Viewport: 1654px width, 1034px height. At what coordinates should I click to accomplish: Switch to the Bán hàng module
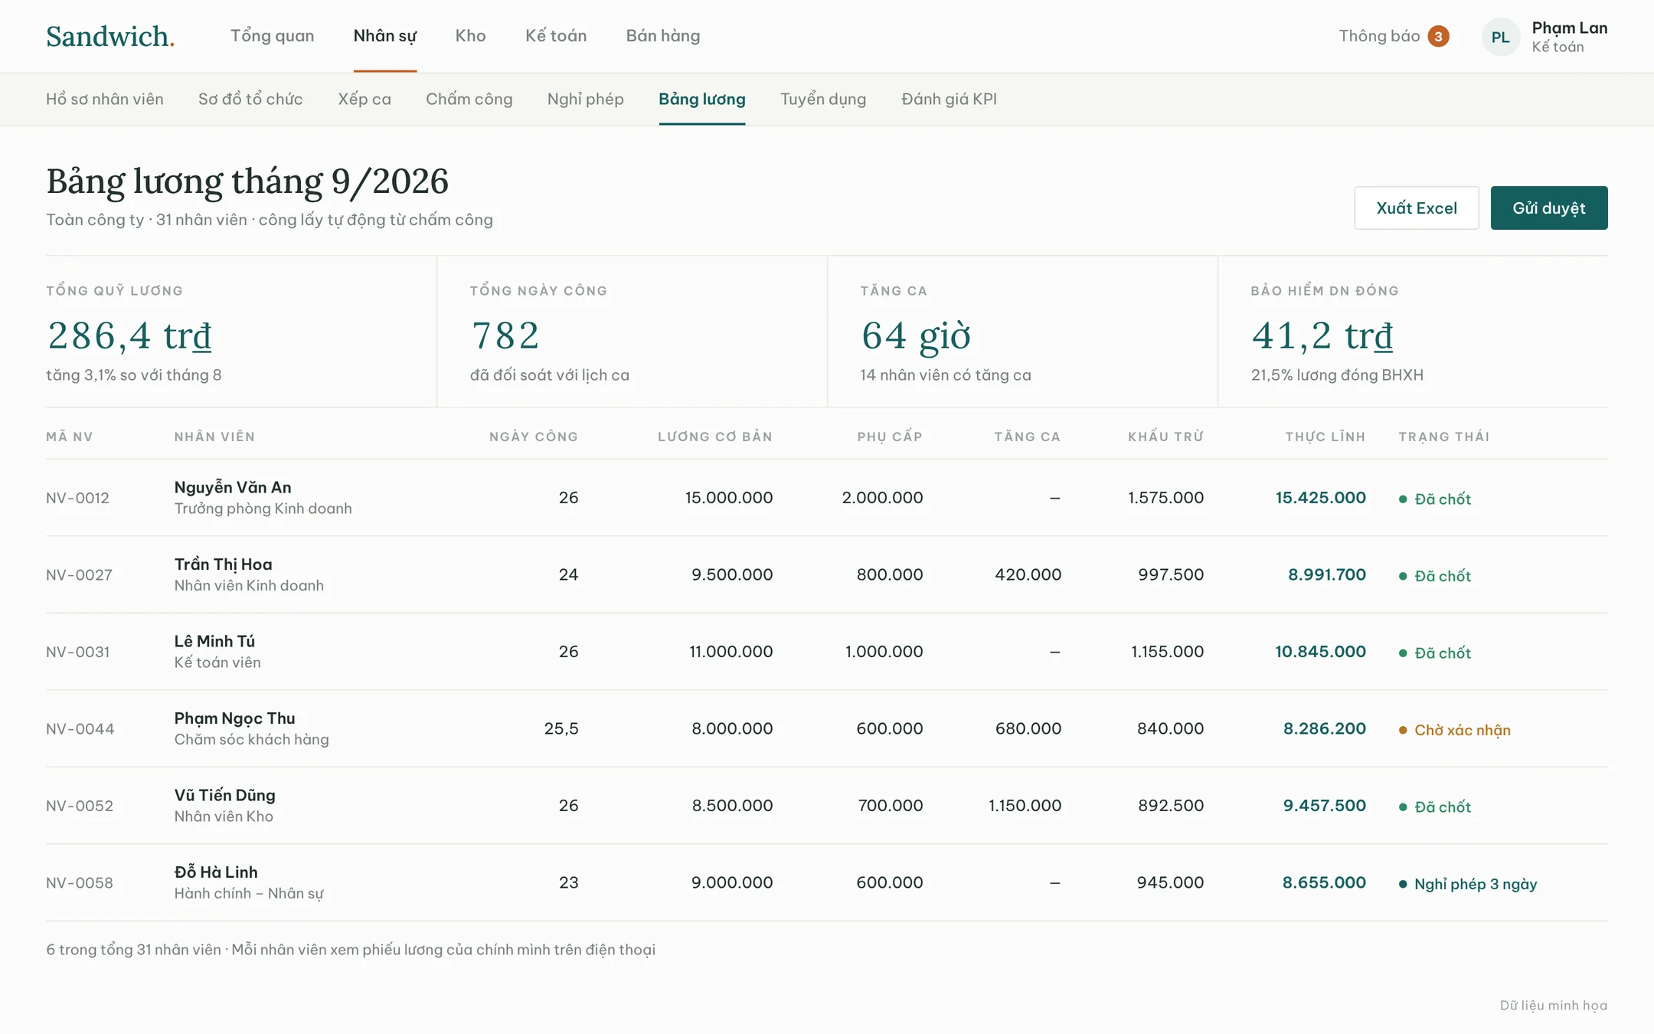point(663,36)
